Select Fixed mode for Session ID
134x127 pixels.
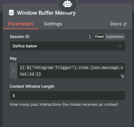pyautogui.click(x=99, y=37)
